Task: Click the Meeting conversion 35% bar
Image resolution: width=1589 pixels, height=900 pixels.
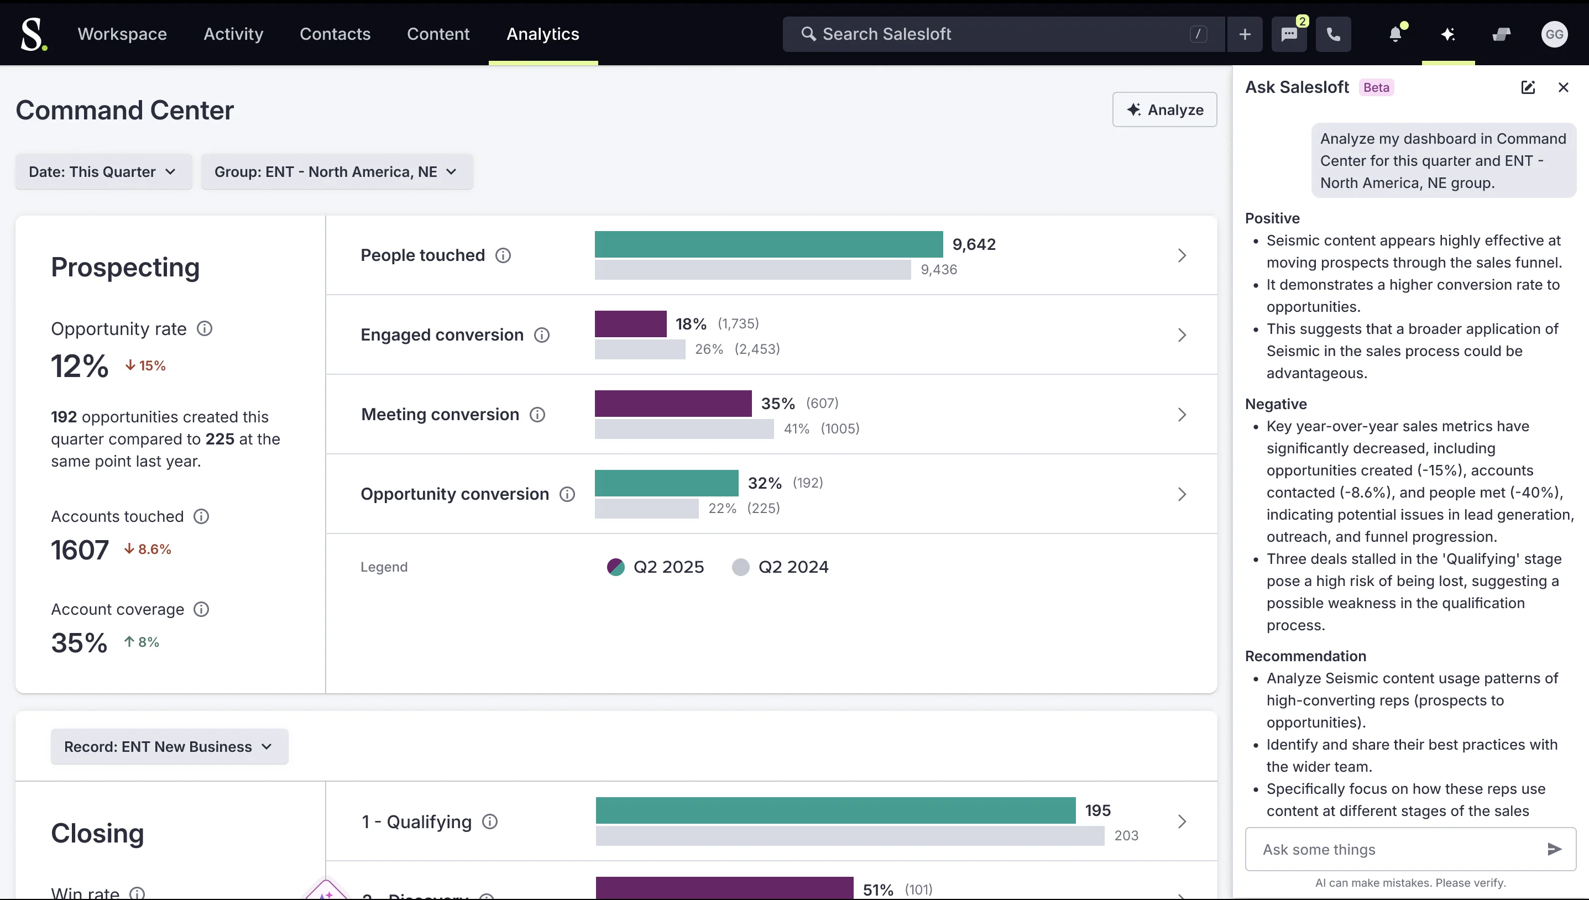Action: [673, 404]
